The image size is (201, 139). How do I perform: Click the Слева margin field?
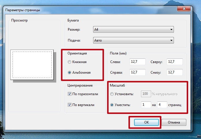tap(137, 62)
